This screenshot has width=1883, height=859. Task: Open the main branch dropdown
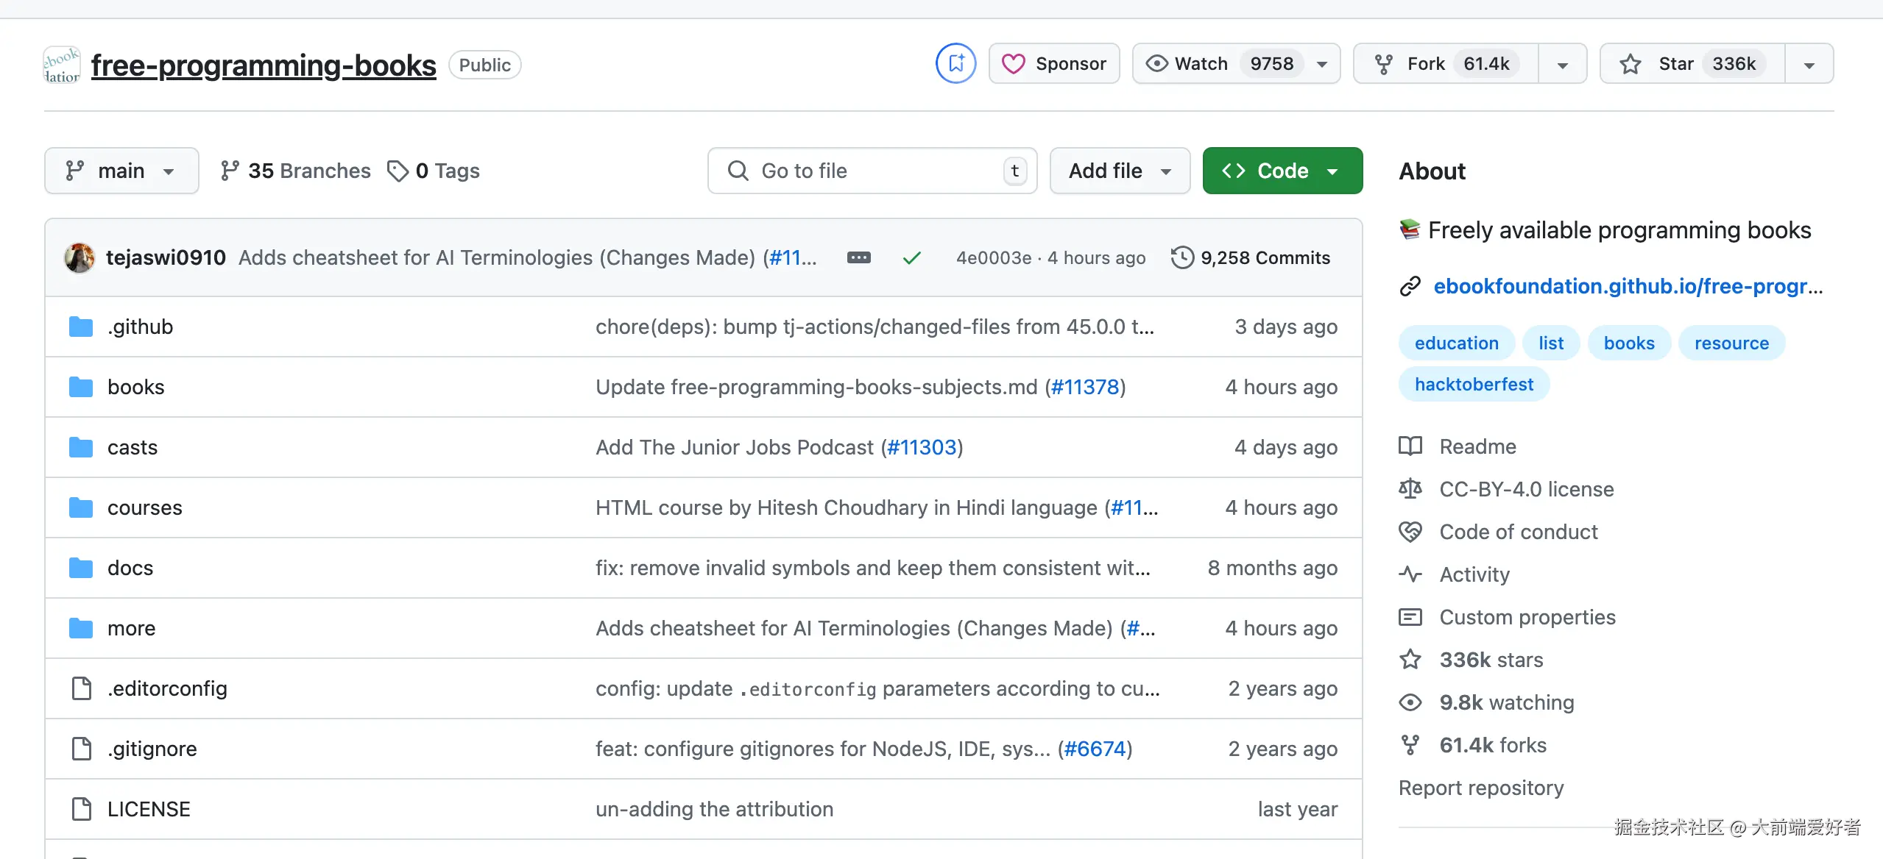[x=121, y=171]
